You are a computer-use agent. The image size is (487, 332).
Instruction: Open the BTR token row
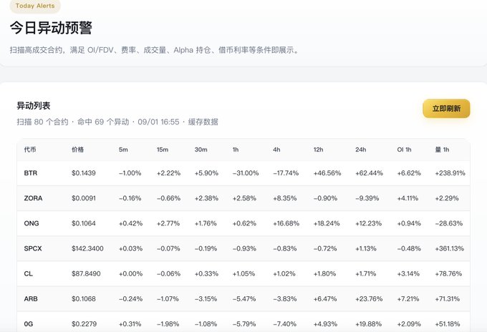tap(243, 173)
